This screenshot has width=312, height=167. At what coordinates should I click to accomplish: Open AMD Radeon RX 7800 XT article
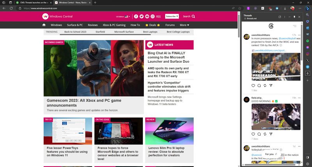[x=168, y=72]
